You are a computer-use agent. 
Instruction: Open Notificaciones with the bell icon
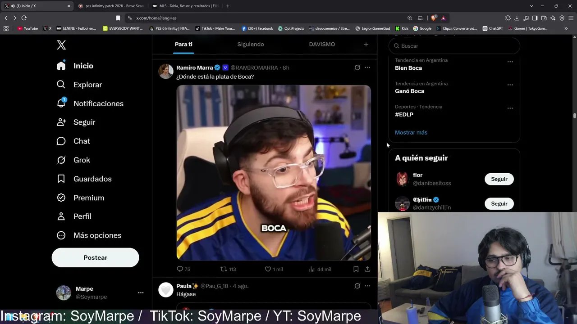coord(90,103)
